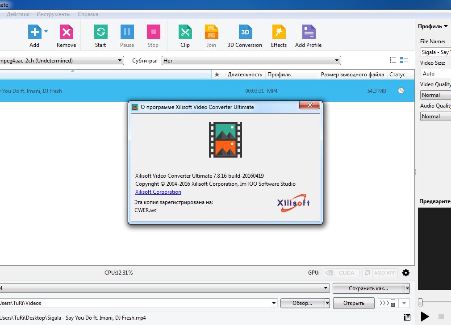Play the preview video
This screenshot has width=451, height=325.
[425, 317]
